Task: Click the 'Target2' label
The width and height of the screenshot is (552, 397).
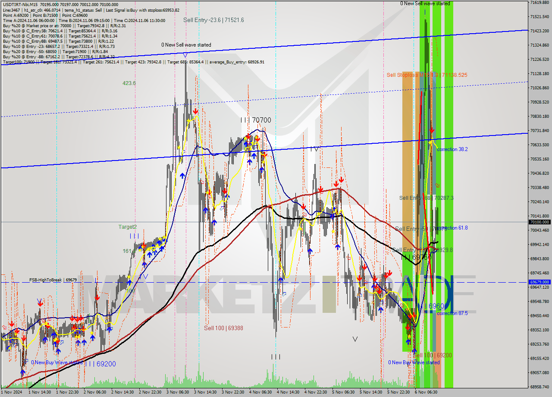Action: pyautogui.click(x=128, y=227)
